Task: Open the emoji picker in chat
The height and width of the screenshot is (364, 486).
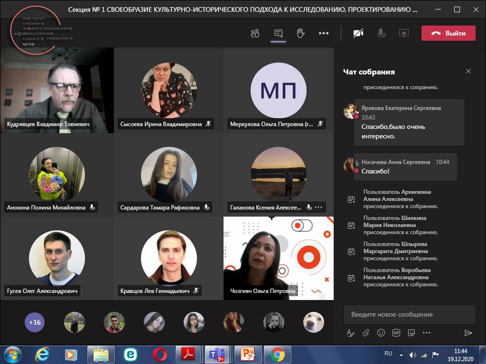Action: coord(381,333)
